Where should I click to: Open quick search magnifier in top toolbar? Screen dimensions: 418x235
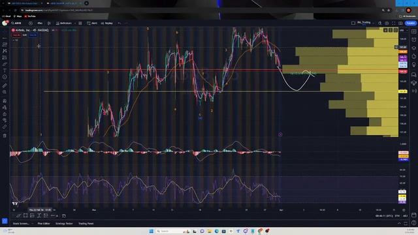pyautogui.click(x=379, y=23)
